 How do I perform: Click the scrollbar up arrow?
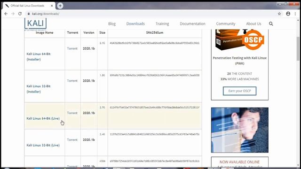(x=298, y=20)
